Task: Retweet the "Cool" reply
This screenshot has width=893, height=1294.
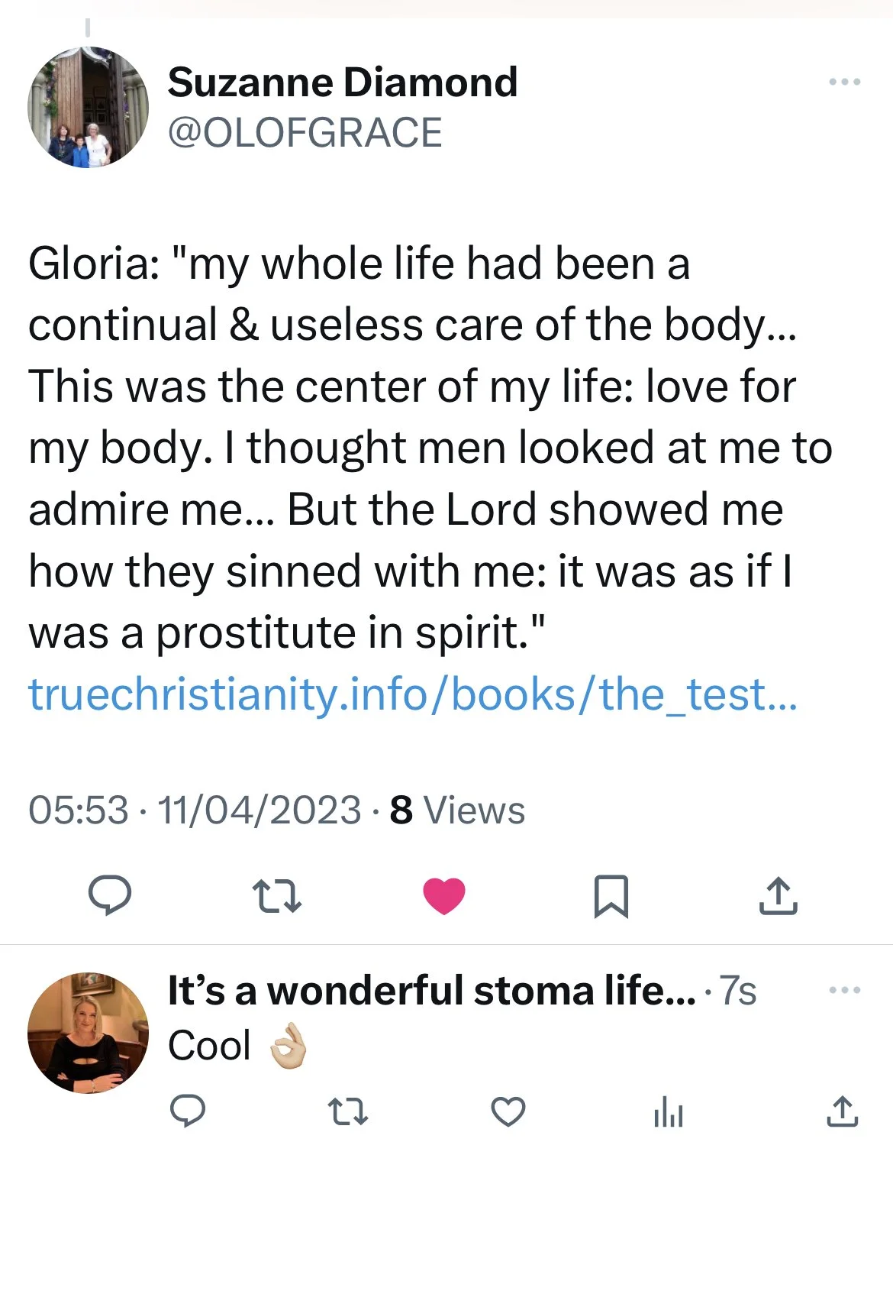Action: point(347,1111)
